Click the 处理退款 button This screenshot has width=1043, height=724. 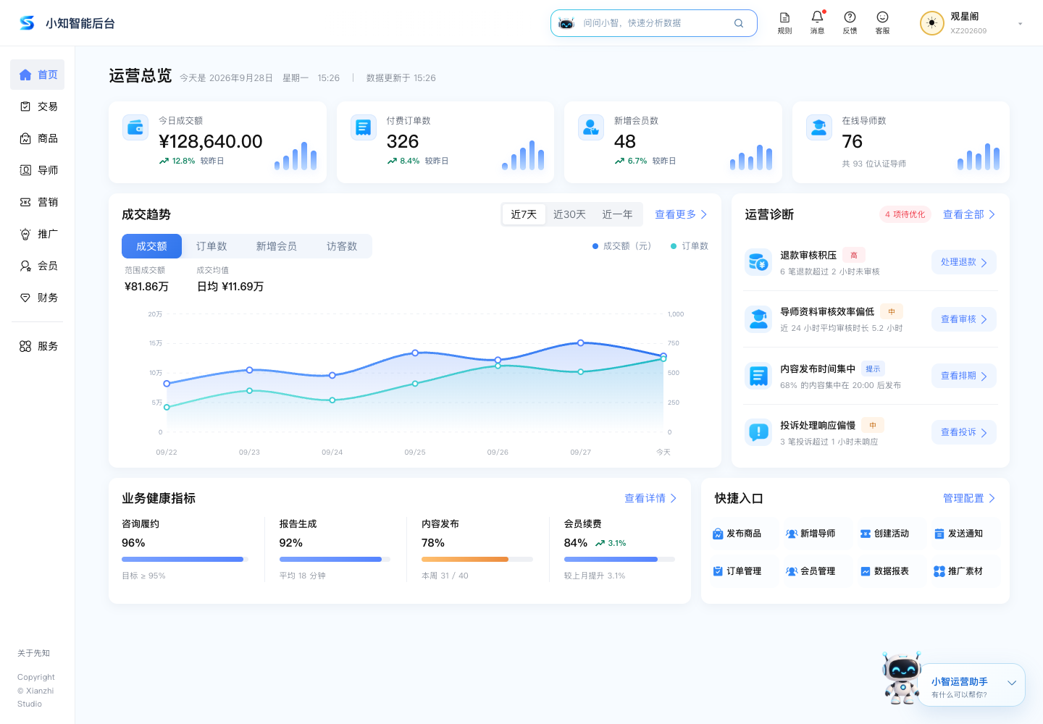click(964, 262)
